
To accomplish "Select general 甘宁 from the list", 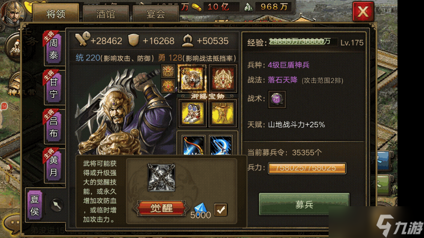I will [54, 88].
